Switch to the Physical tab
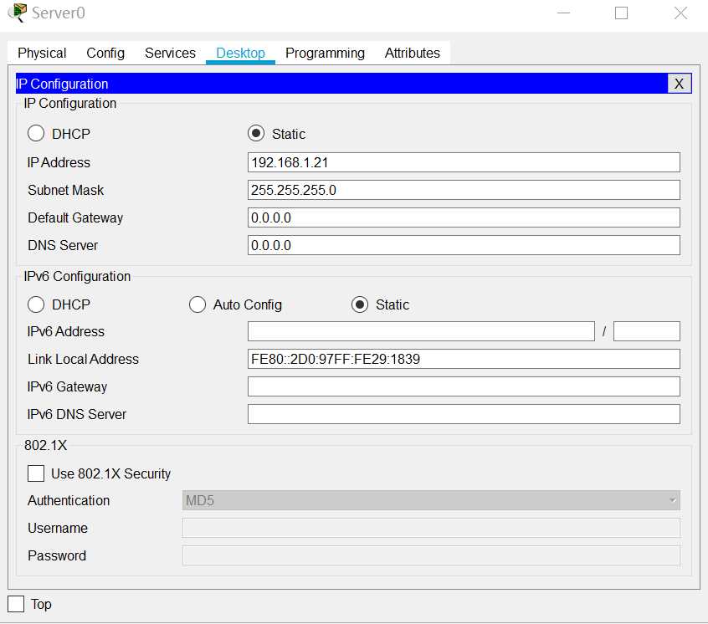 click(42, 53)
